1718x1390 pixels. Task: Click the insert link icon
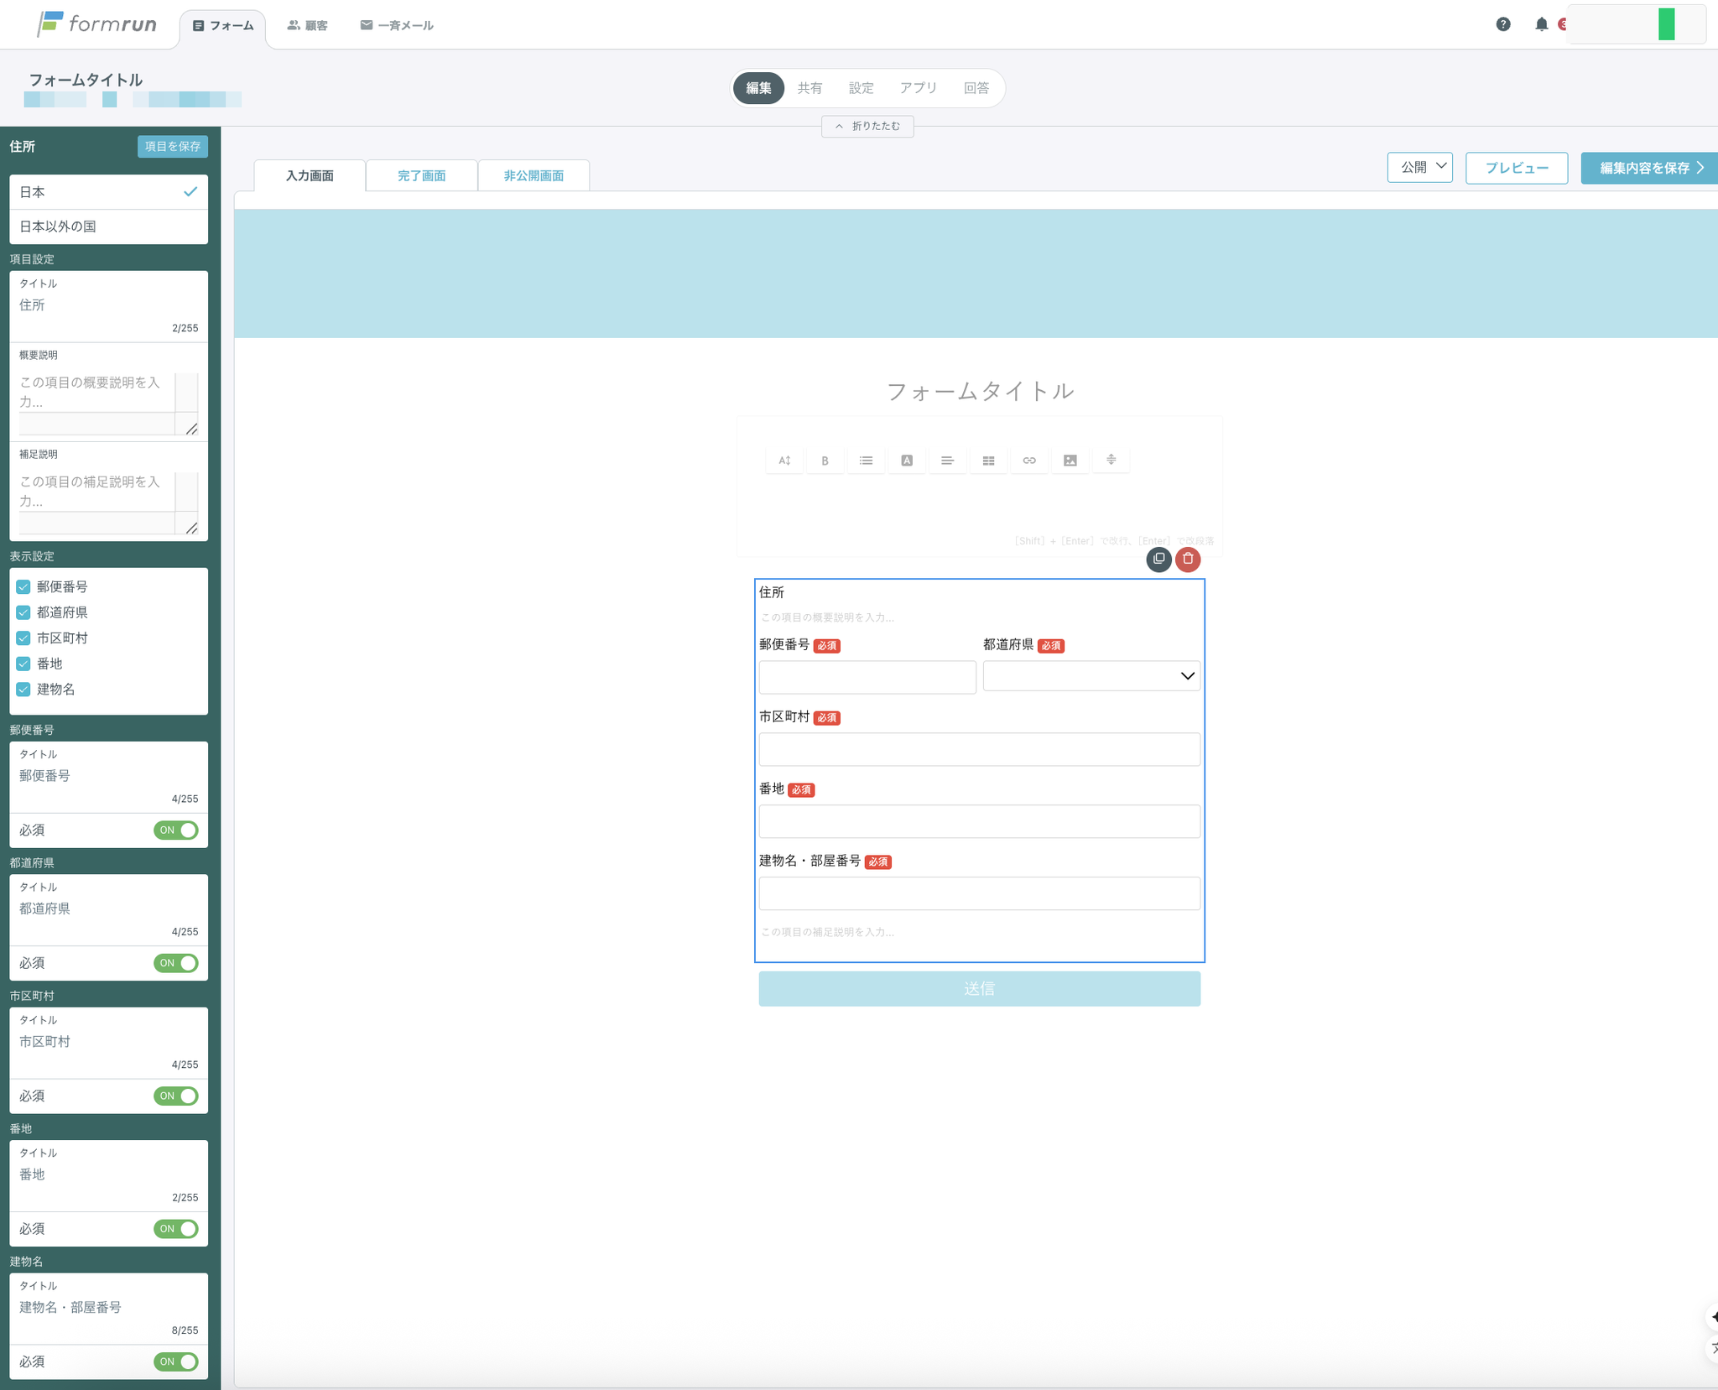coord(1029,461)
